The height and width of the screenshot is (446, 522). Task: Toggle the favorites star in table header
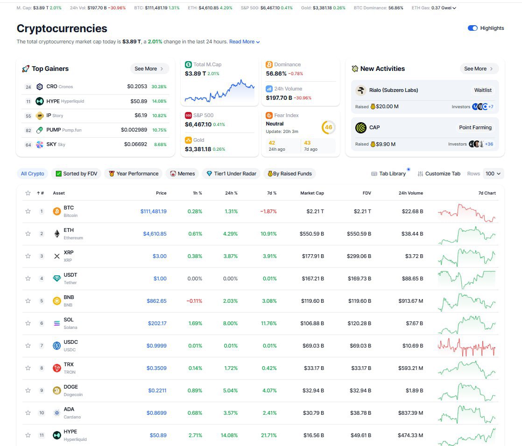coord(28,193)
